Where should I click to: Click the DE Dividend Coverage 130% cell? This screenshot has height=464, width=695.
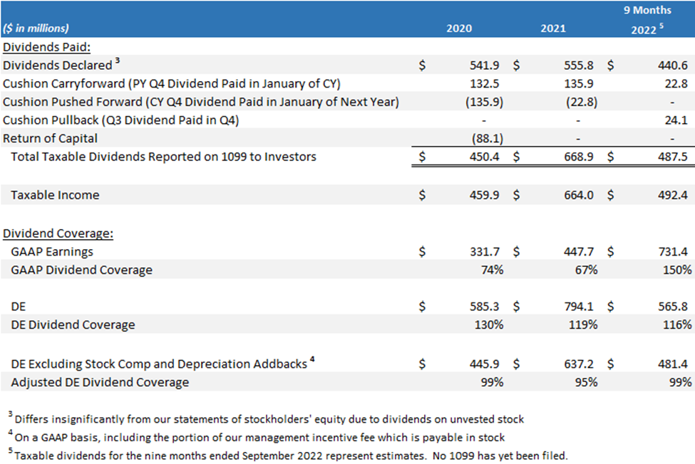tap(488, 325)
